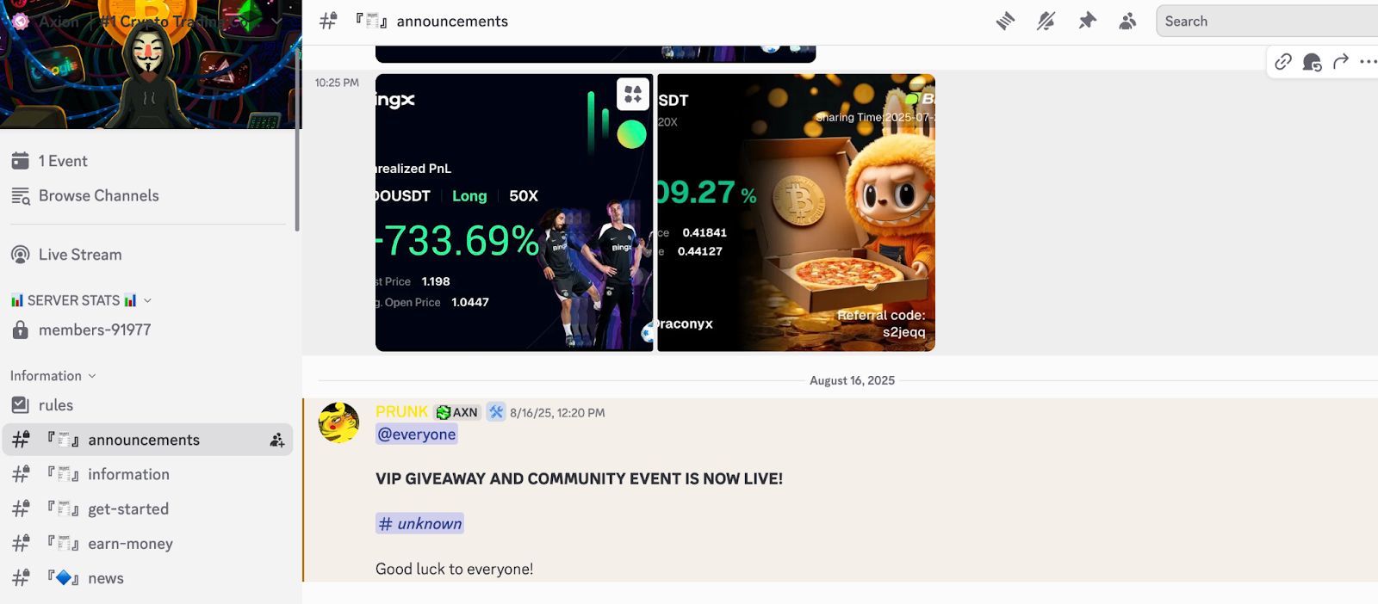Open the # unknown channel link

point(419,523)
